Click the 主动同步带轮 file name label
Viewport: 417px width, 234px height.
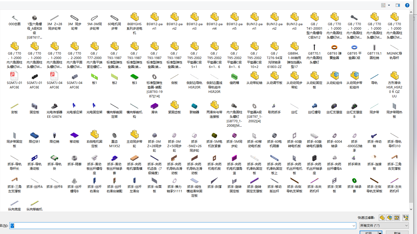pos(134,144)
